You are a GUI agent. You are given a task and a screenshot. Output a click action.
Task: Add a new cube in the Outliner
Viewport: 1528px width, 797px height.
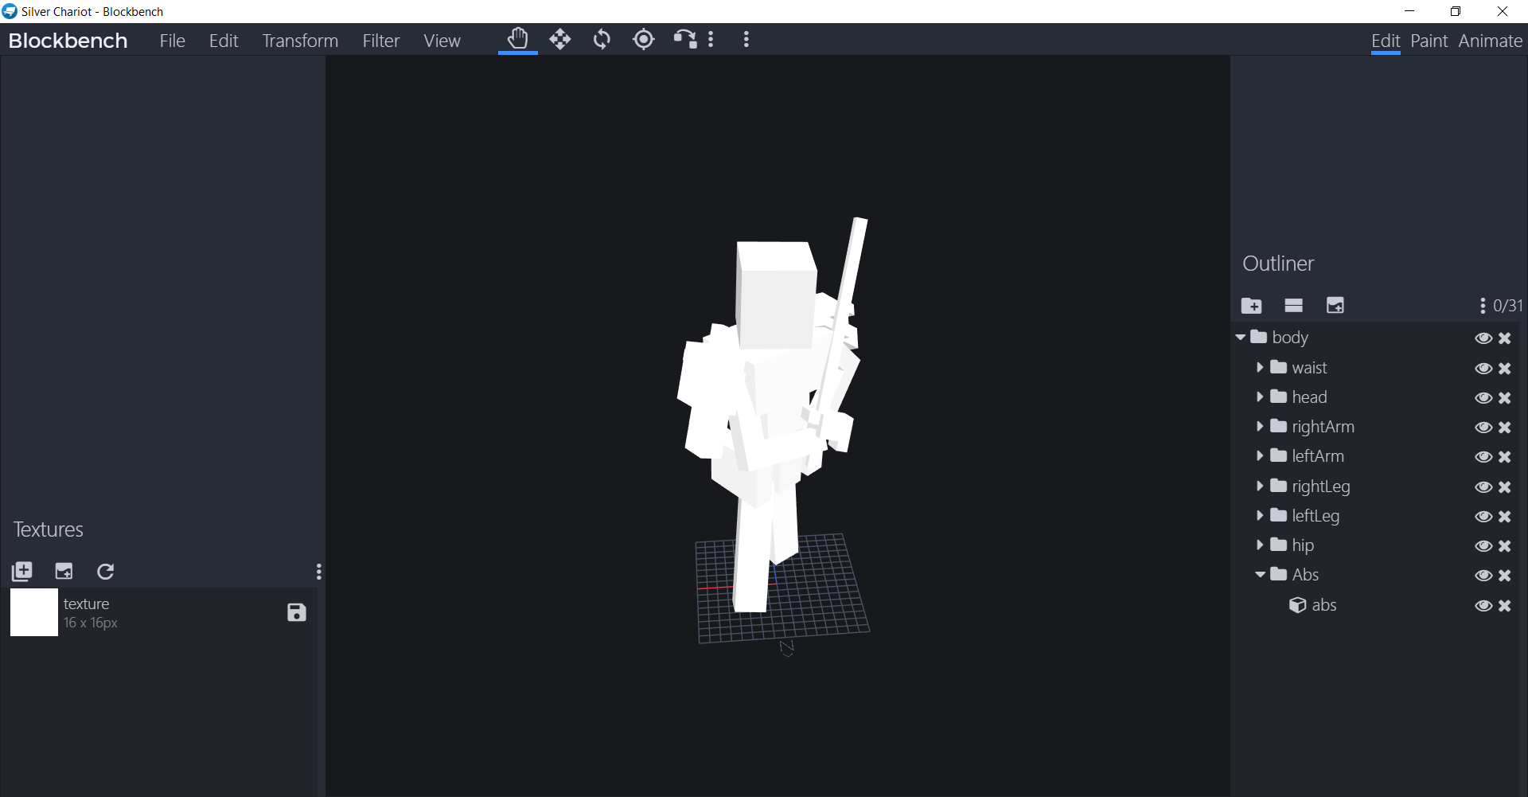[1335, 306]
